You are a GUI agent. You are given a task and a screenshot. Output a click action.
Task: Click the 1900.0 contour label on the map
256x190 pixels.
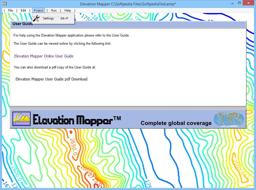(x=16, y=173)
